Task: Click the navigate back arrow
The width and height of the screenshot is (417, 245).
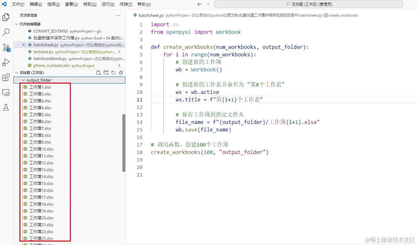Action: [199, 4]
